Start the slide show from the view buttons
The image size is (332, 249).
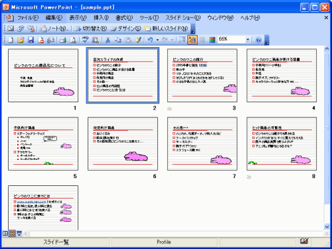[x=19, y=233]
